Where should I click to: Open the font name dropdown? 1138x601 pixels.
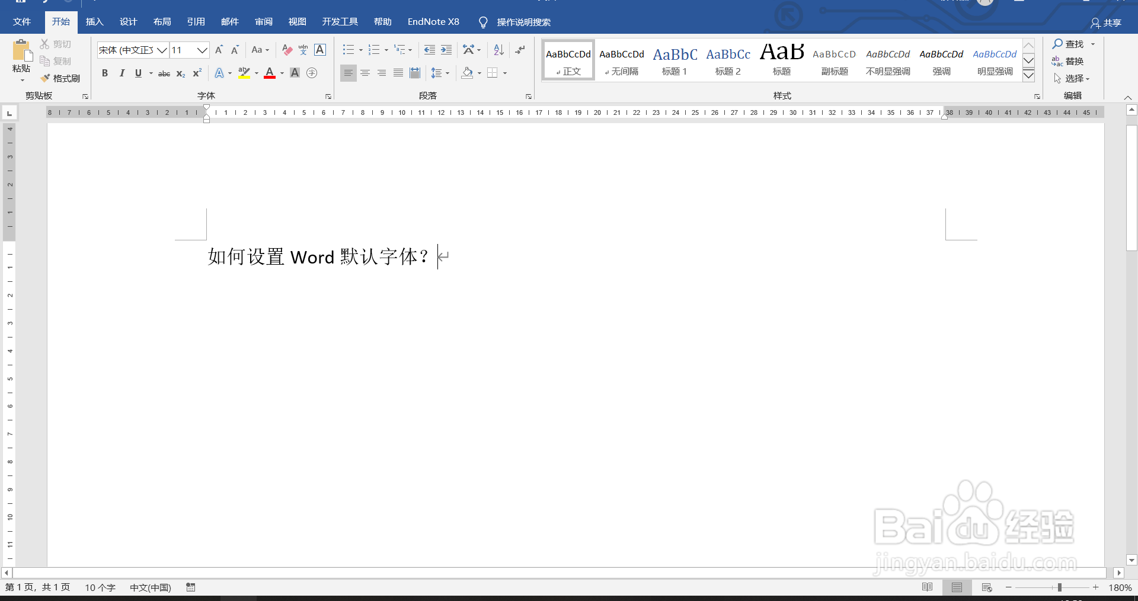point(162,50)
